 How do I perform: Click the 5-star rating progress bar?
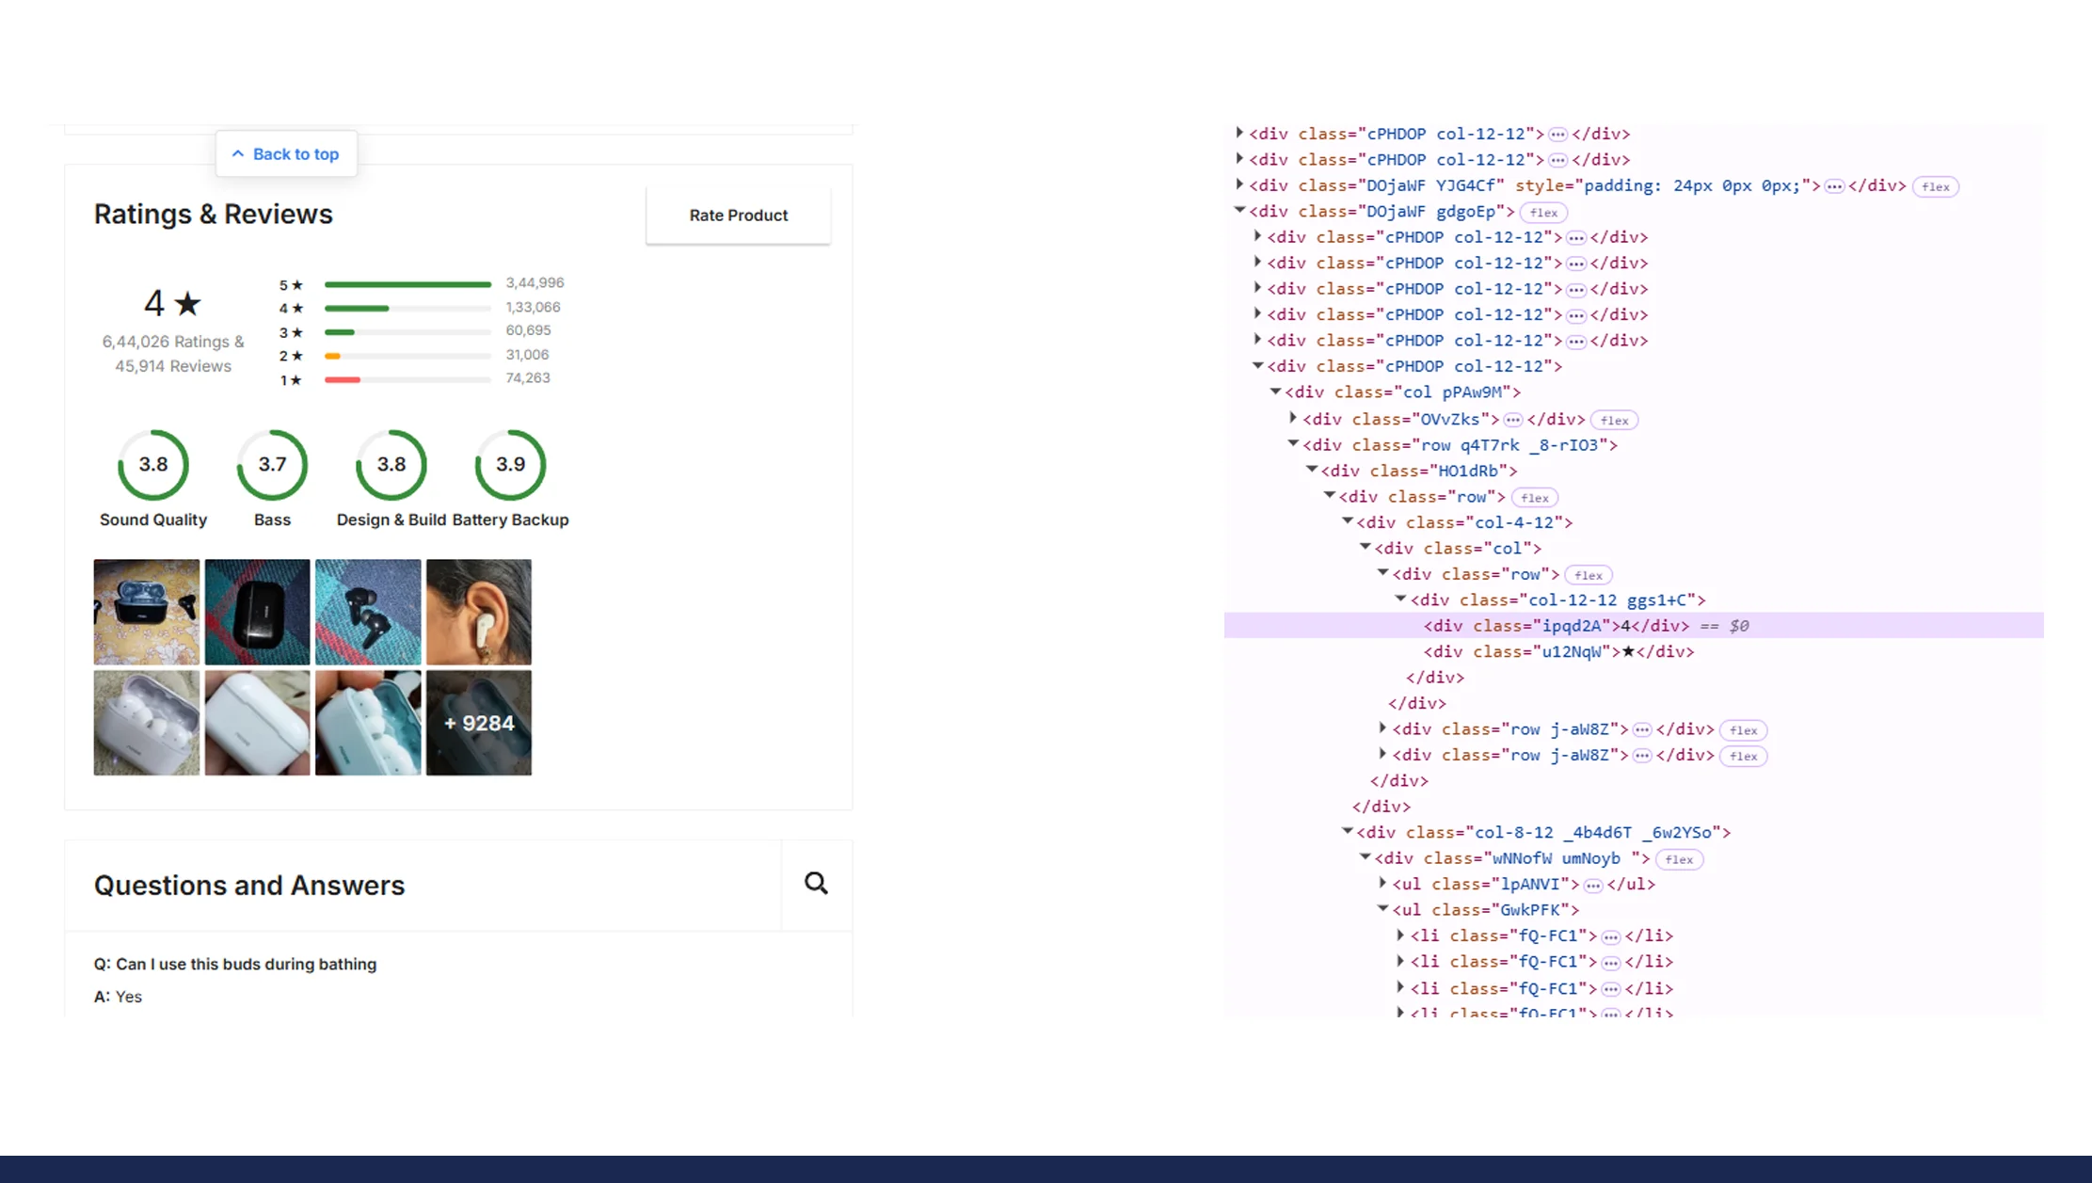407,282
